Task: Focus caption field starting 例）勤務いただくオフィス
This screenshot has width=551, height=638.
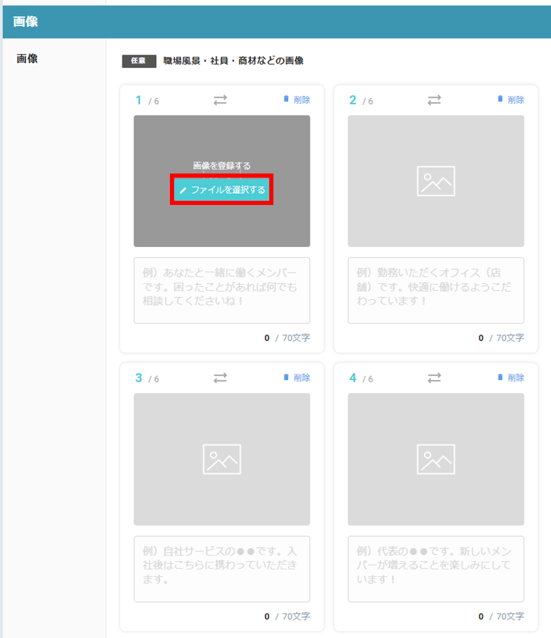Action: 436,290
